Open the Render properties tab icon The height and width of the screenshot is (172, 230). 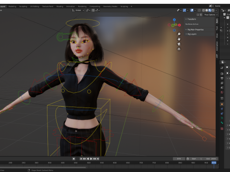pyautogui.click(x=222, y=74)
